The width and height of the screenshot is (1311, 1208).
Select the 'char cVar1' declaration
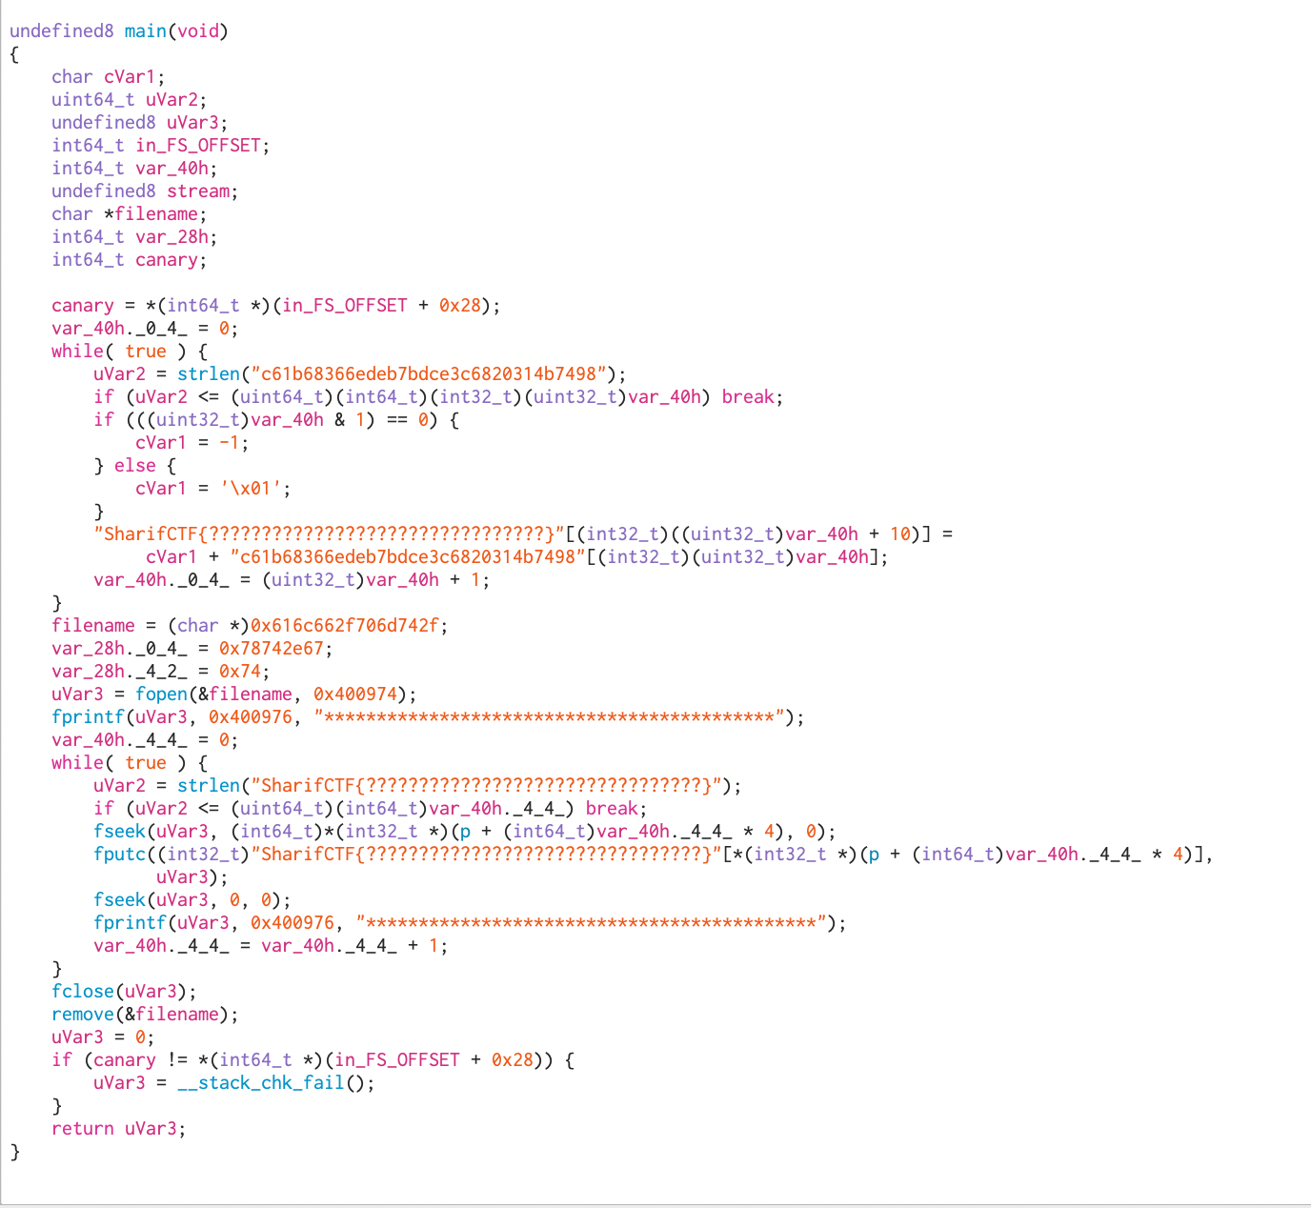pos(108,77)
